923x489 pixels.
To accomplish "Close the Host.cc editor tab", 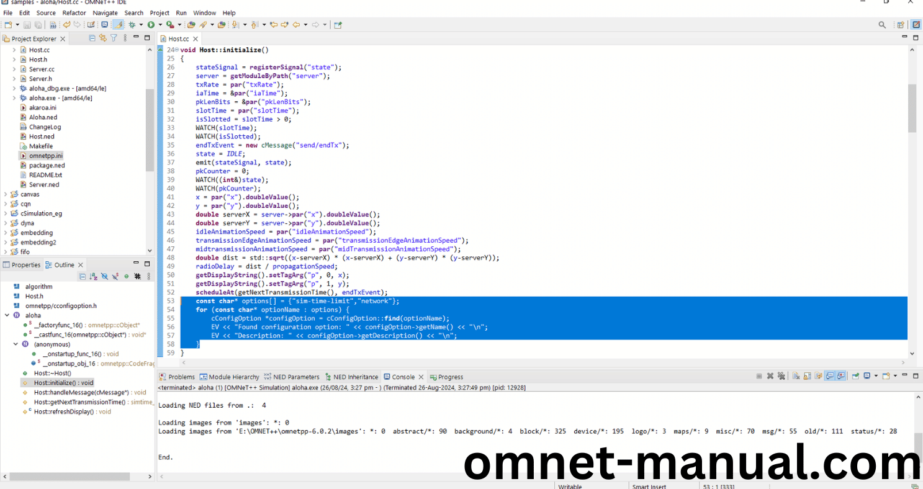I will pos(195,39).
